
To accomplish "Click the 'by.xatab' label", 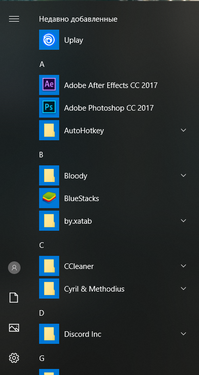I will tap(78, 221).
